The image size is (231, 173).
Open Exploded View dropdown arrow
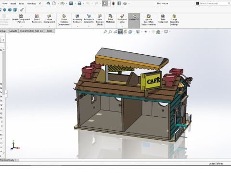(122, 26)
